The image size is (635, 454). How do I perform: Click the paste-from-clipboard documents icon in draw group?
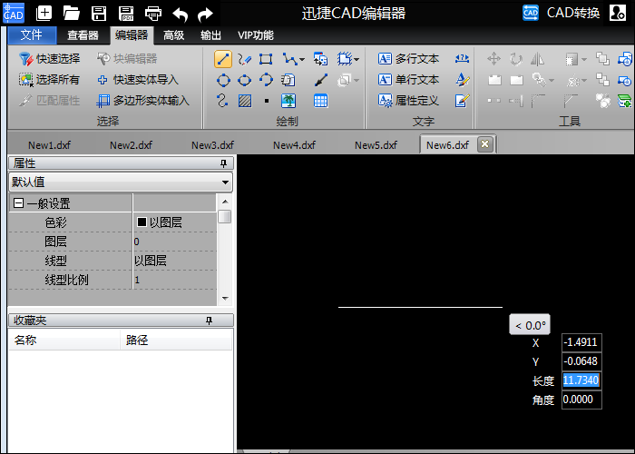pos(288,80)
